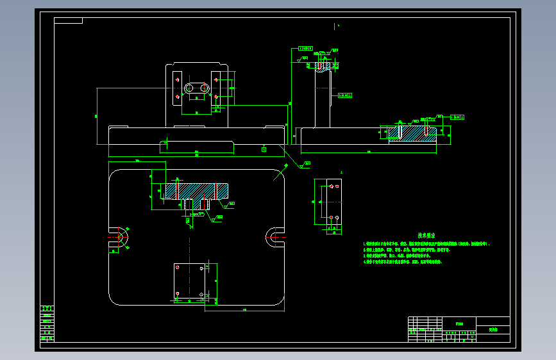Select the tolerance frame above the side view
556x360 pixels.
tap(305, 48)
